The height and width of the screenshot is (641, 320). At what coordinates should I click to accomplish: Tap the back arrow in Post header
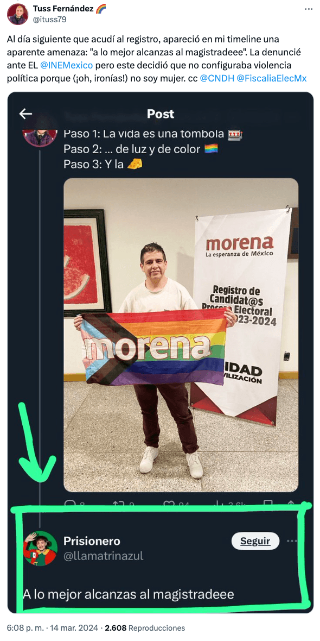pyautogui.click(x=25, y=114)
